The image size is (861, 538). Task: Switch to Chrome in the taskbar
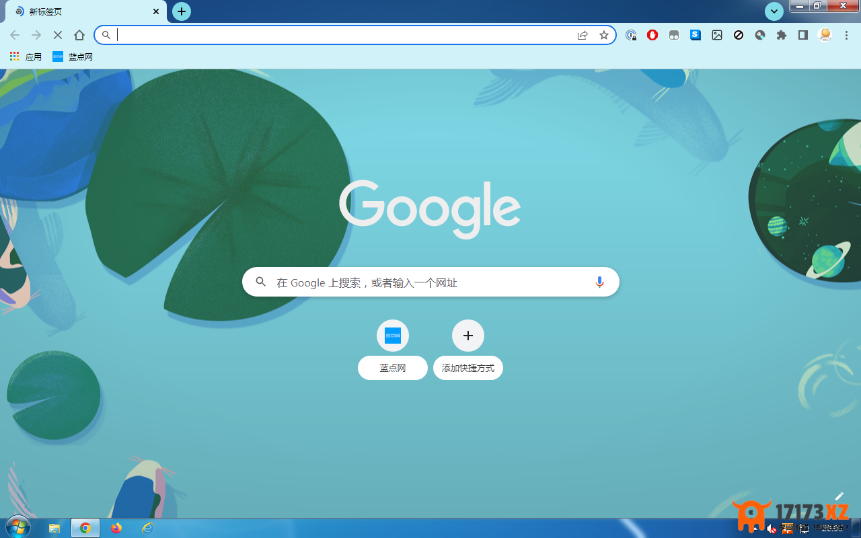point(85,528)
